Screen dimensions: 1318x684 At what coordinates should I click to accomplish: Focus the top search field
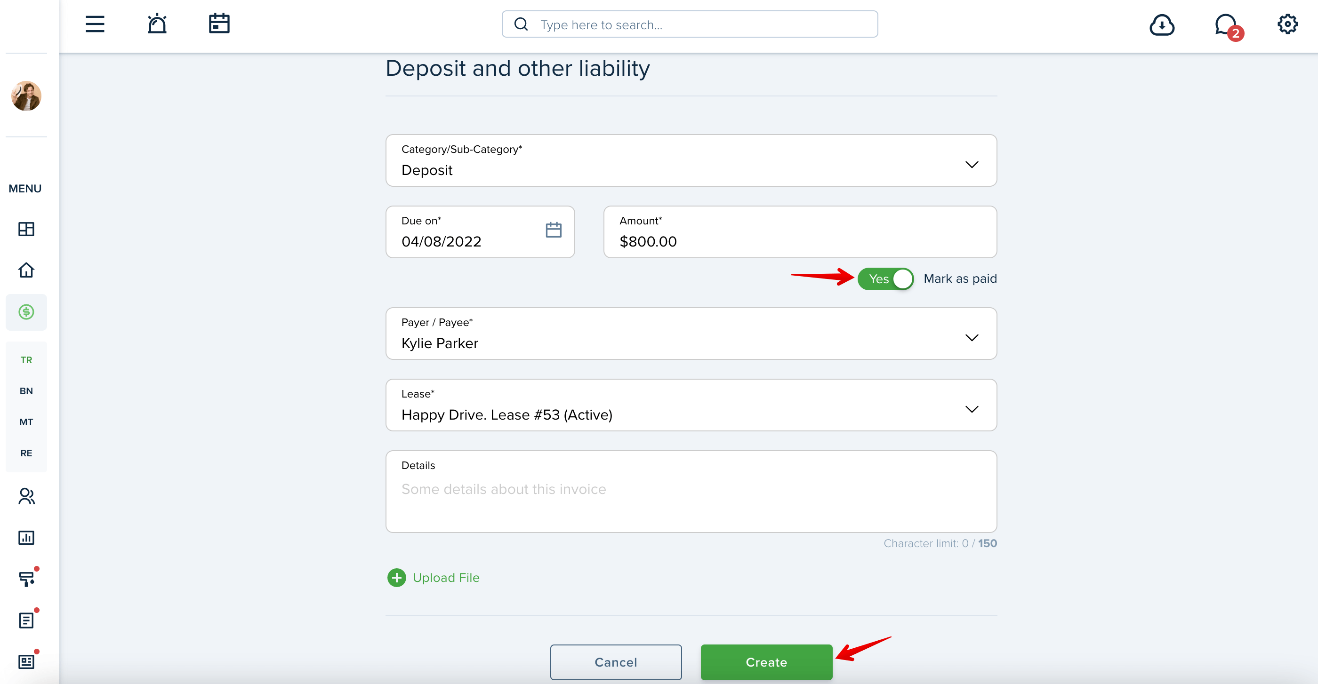690,24
